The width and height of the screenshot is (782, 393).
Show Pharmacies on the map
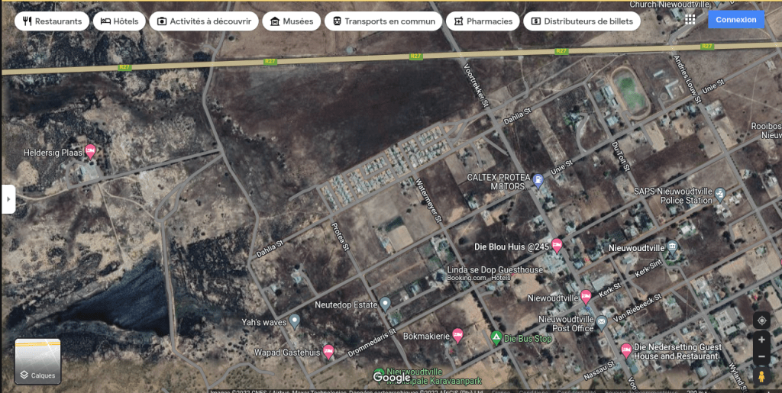[x=483, y=21]
